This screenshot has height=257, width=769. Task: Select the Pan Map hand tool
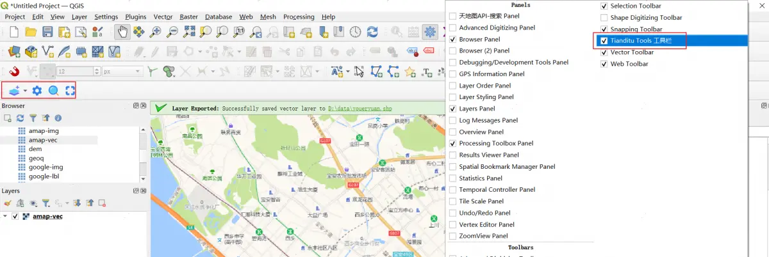[x=122, y=32]
